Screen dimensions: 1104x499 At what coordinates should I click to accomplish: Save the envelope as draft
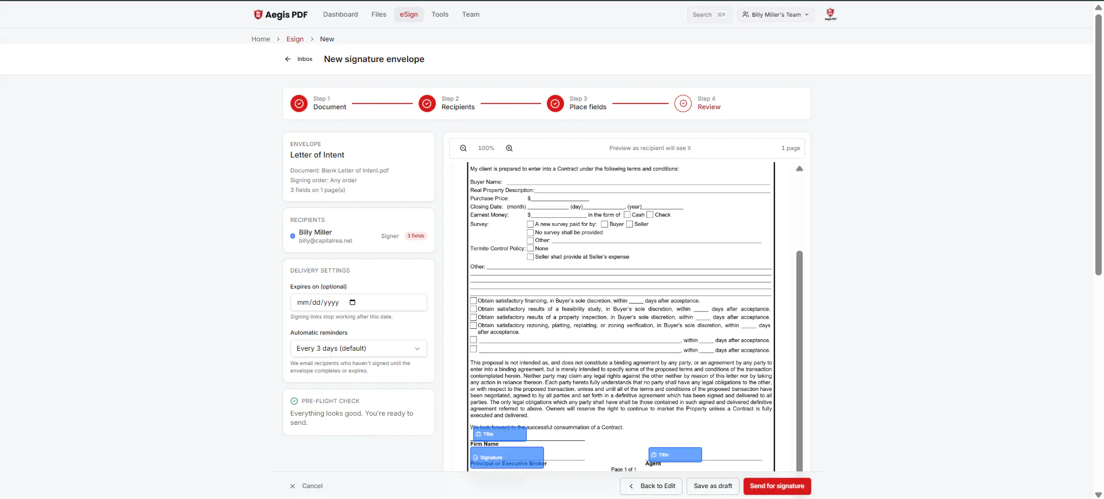[x=713, y=486]
